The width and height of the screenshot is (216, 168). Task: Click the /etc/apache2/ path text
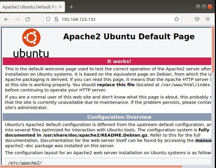coord(25,163)
